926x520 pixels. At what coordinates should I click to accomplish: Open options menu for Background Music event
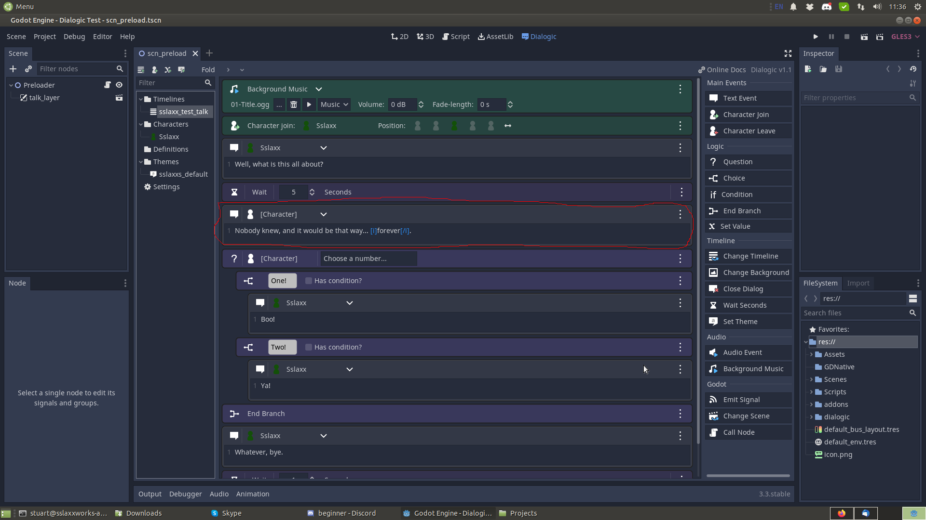click(680, 89)
